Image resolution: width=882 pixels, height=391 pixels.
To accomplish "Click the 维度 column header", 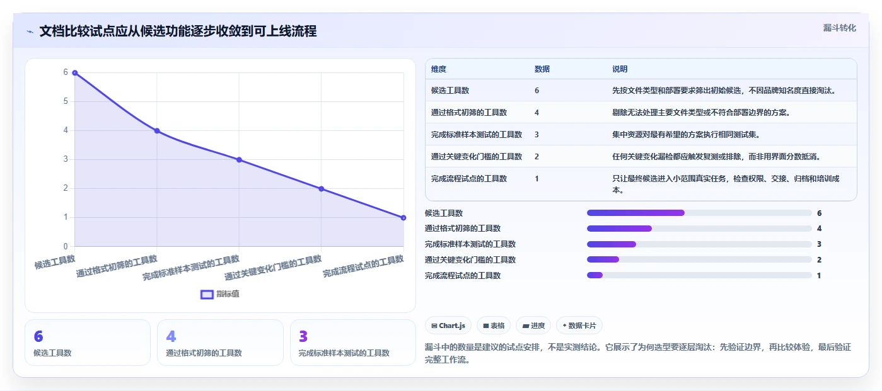I will 439,69.
